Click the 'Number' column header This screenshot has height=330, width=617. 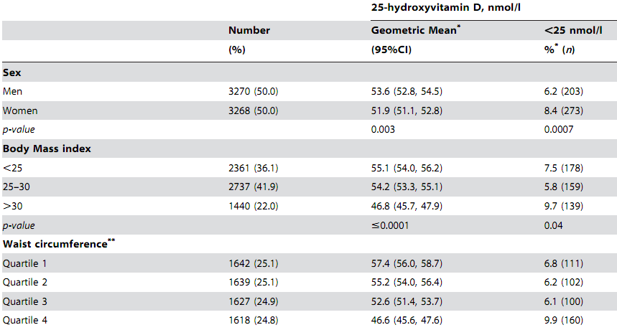pyautogui.click(x=249, y=30)
